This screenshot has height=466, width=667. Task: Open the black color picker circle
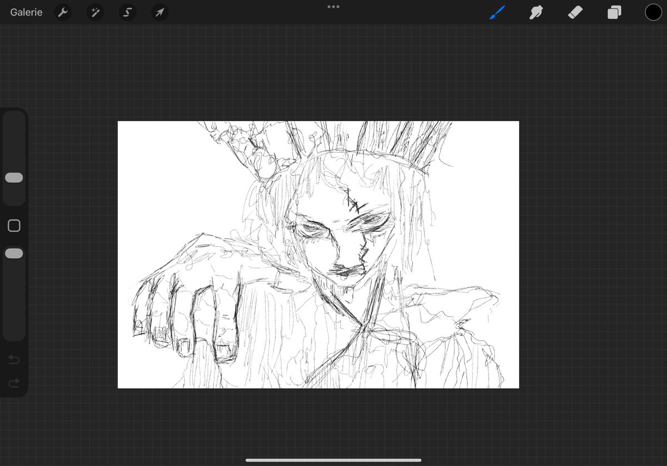(653, 12)
